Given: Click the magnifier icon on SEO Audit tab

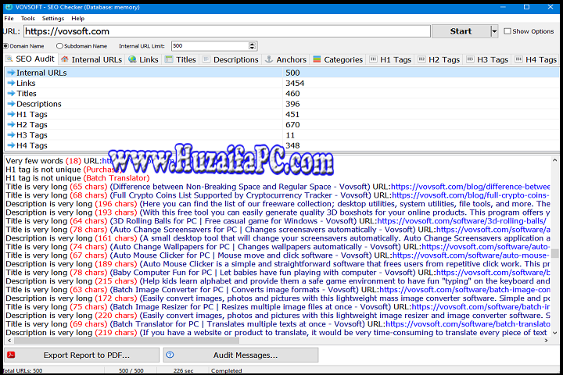Looking at the screenshot, I should pyautogui.click(x=10, y=59).
